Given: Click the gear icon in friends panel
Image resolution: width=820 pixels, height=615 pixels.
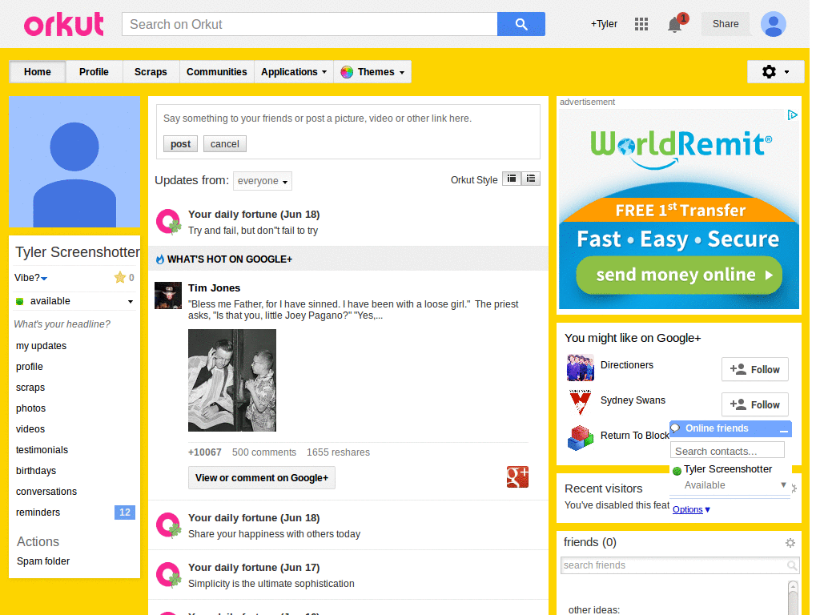Looking at the screenshot, I should (x=790, y=543).
